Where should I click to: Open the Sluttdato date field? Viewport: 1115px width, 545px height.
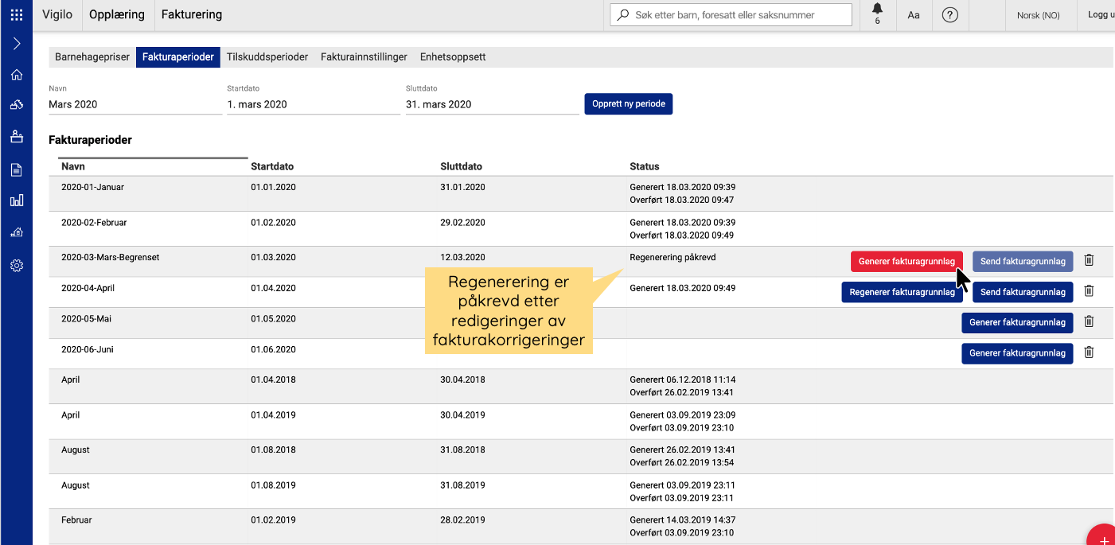(491, 104)
